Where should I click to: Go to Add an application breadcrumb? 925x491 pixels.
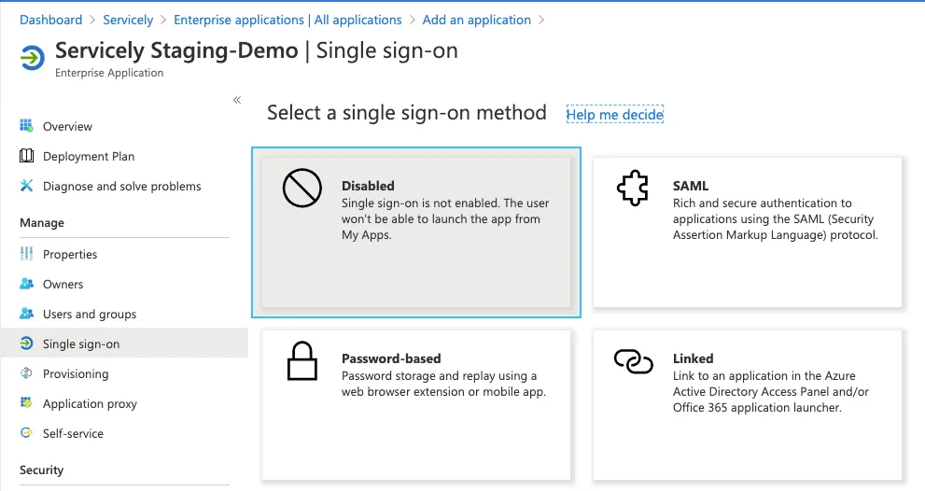[x=477, y=20]
